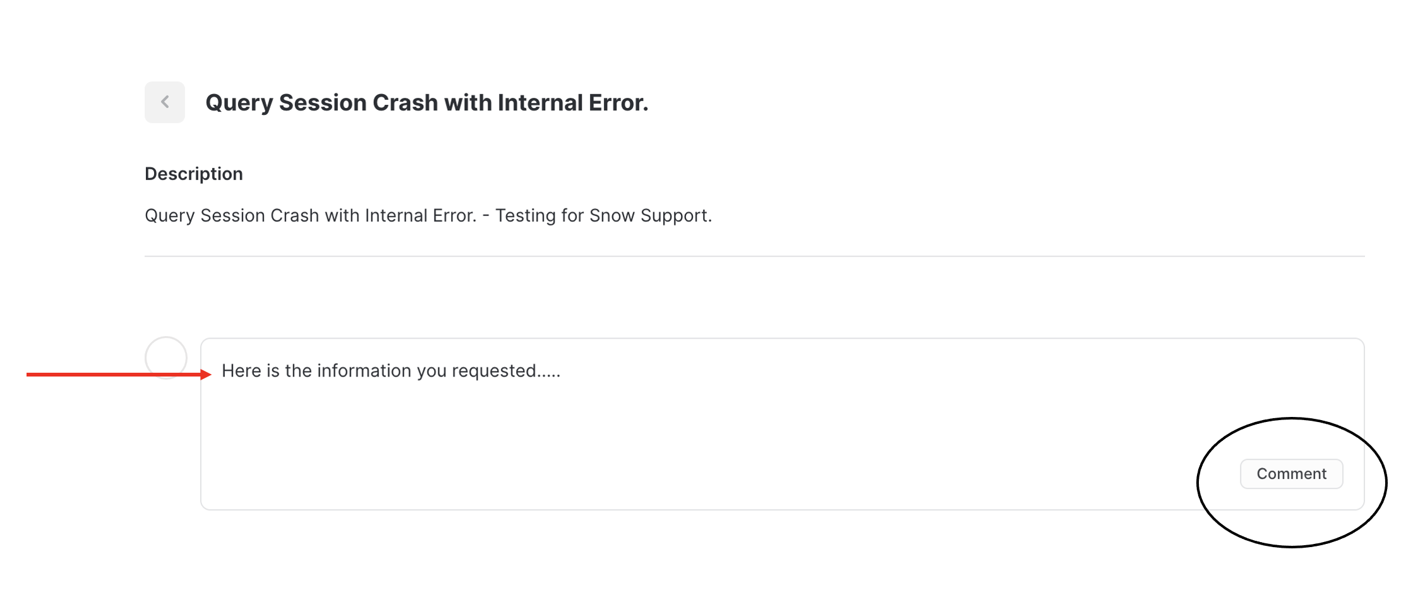1425x609 pixels.
Task: Click the word "Session" in the bold title
Action: 322,102
